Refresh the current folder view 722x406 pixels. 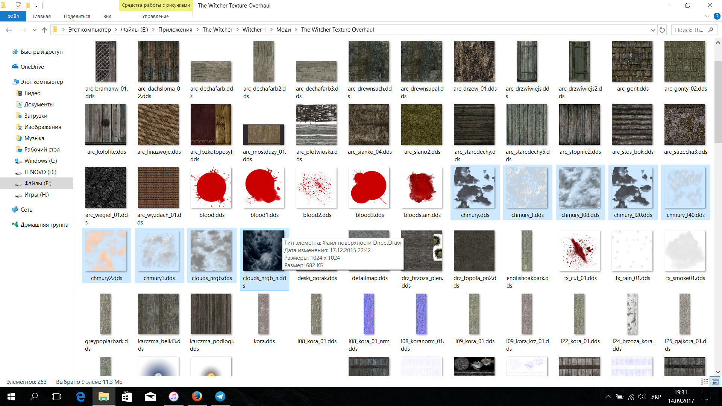[662, 30]
